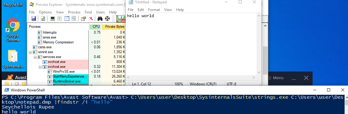348x114 pixels.
Task: Toggle the Show Process Tree toolbar icon
Action: pos(60,18)
